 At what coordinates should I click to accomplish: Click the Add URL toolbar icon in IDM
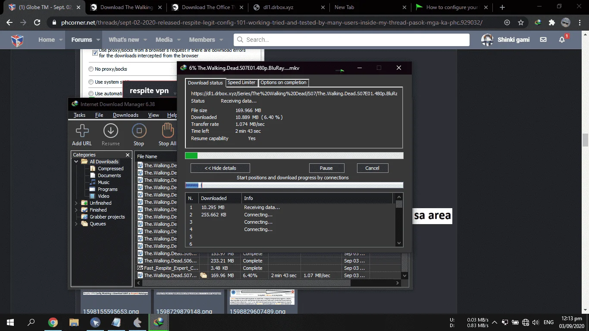coord(82,131)
